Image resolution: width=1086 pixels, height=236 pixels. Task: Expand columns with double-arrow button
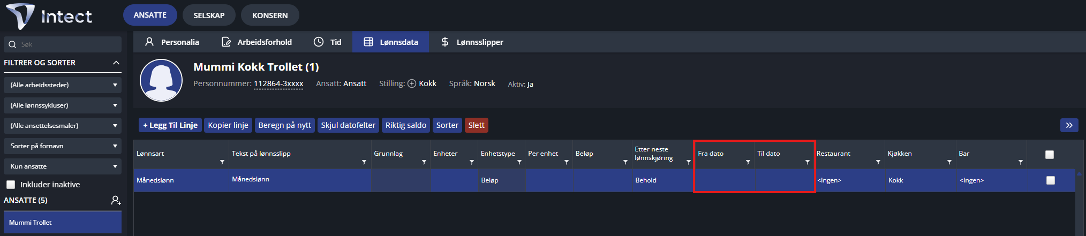pyautogui.click(x=1069, y=125)
